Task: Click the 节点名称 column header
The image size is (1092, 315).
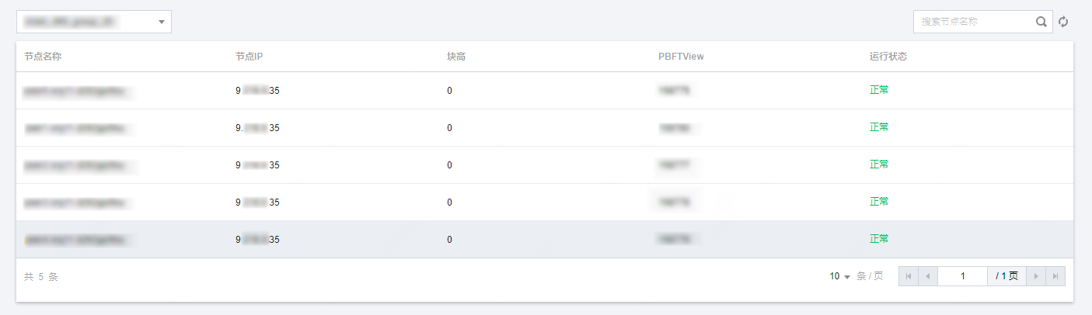Action: tap(43, 57)
